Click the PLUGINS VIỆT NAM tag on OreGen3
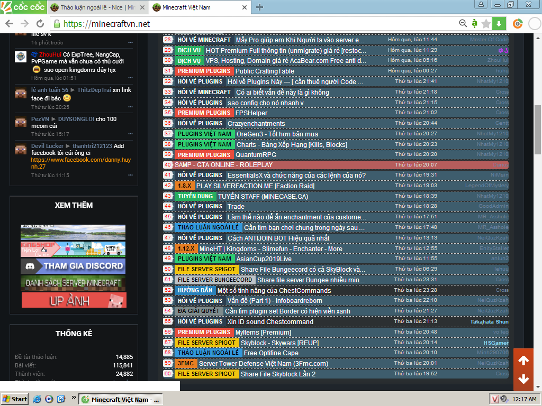The image size is (542, 406). (x=204, y=134)
